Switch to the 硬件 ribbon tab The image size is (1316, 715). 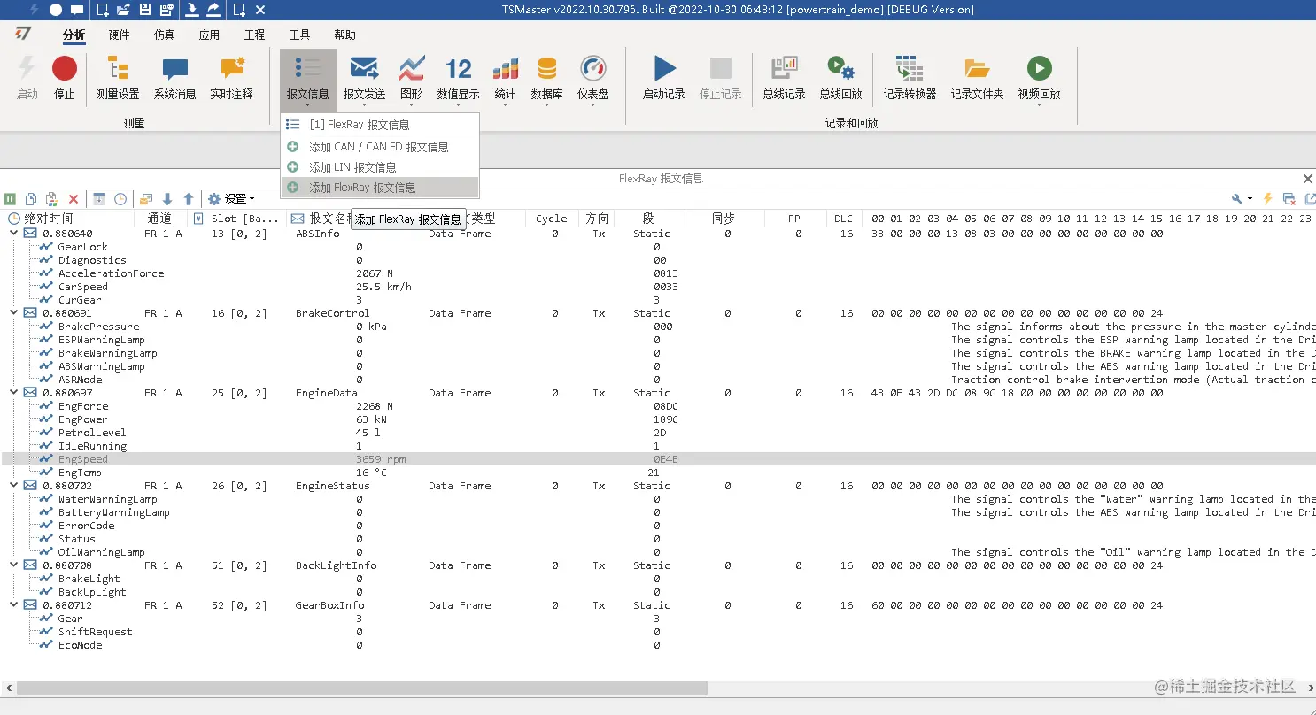(x=119, y=35)
